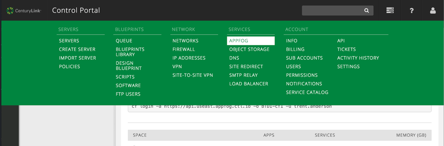Viewport: 444px width, 146px height.
Task: Open the servers stack icon menu
Action: coord(390,11)
